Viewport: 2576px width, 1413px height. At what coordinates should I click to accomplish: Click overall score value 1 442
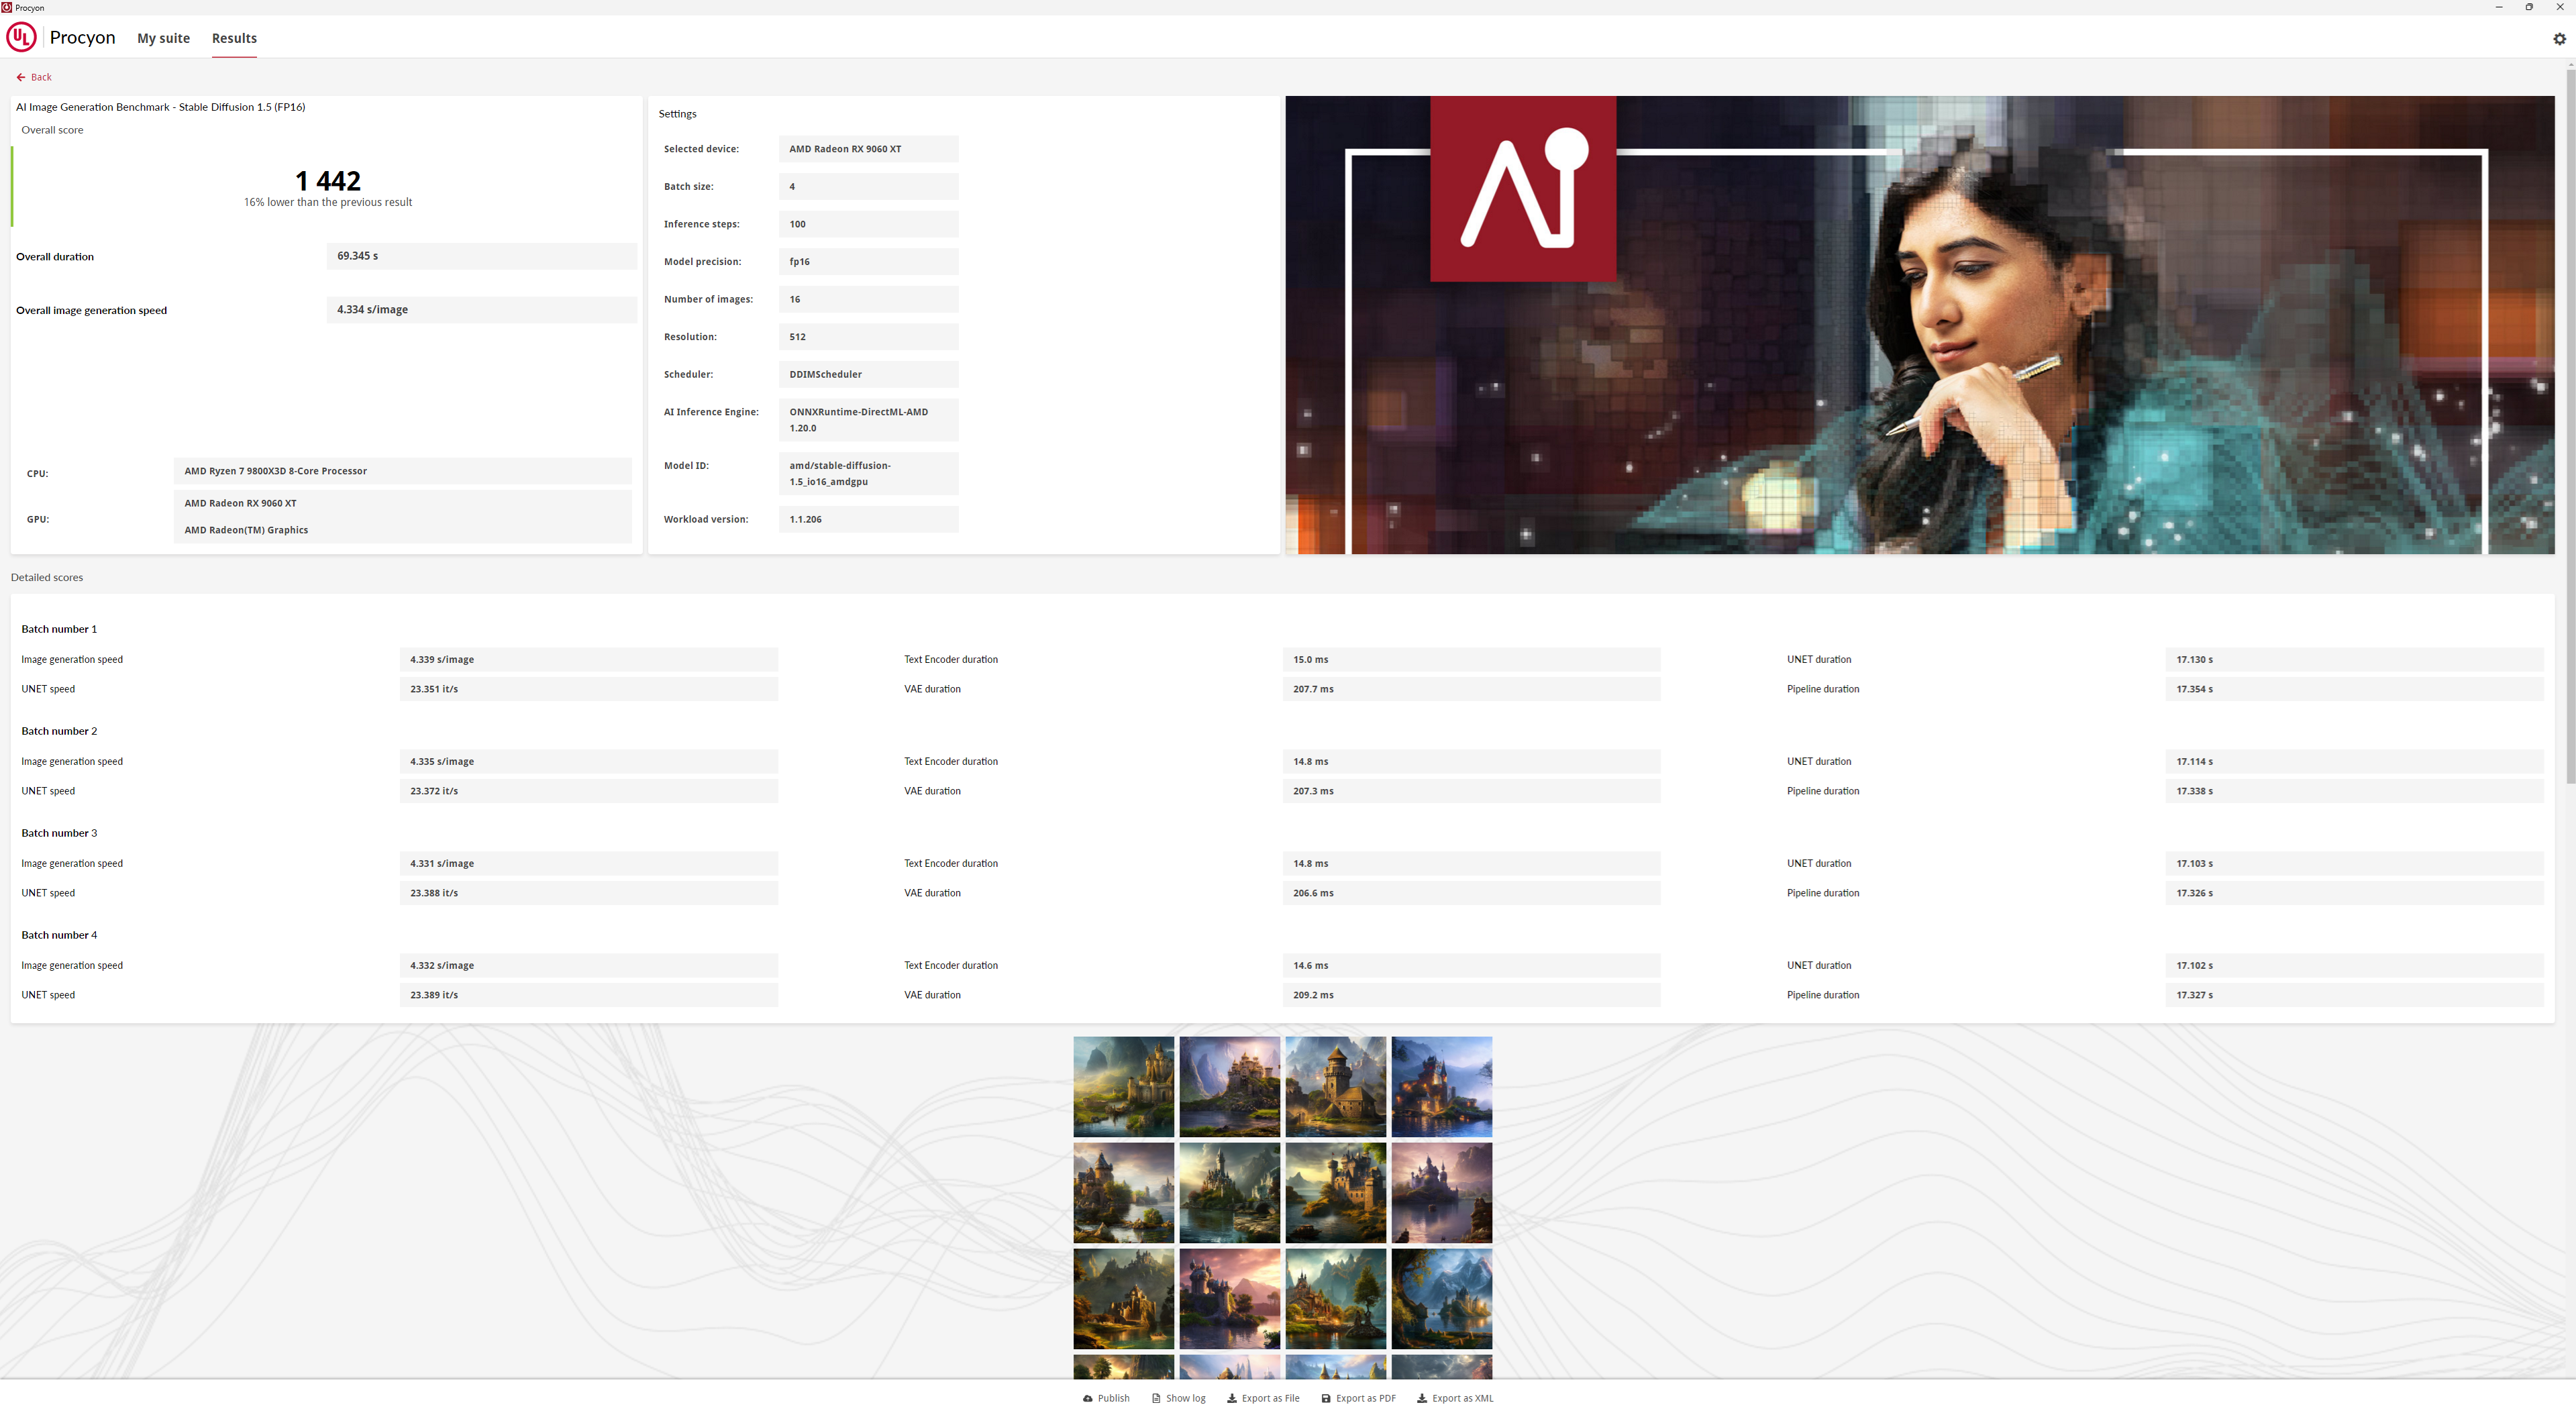(x=328, y=181)
